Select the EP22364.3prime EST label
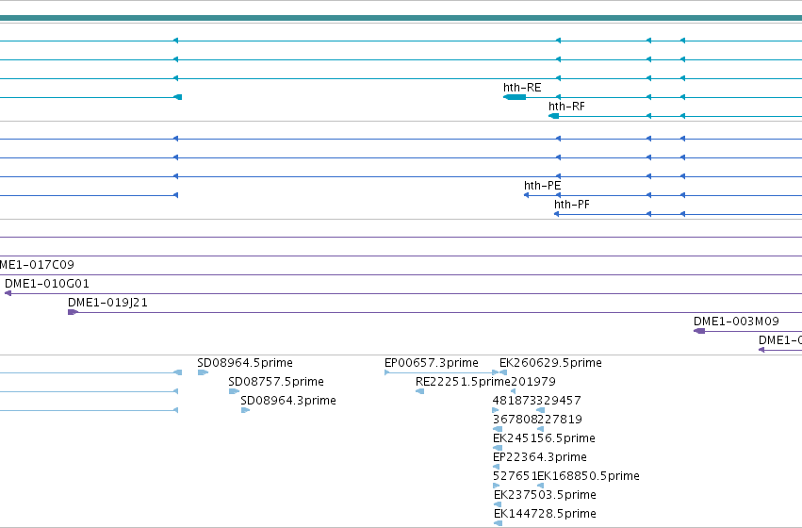 (x=540, y=457)
